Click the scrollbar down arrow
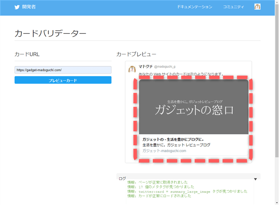This screenshot has height=205, width=279. point(277,203)
